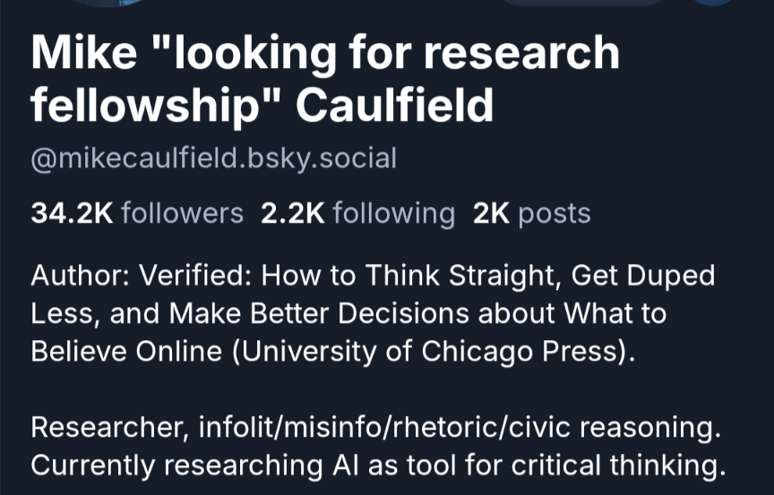
Task: Click the @mikecaulfield.bsky.social handle
Action: (213, 158)
